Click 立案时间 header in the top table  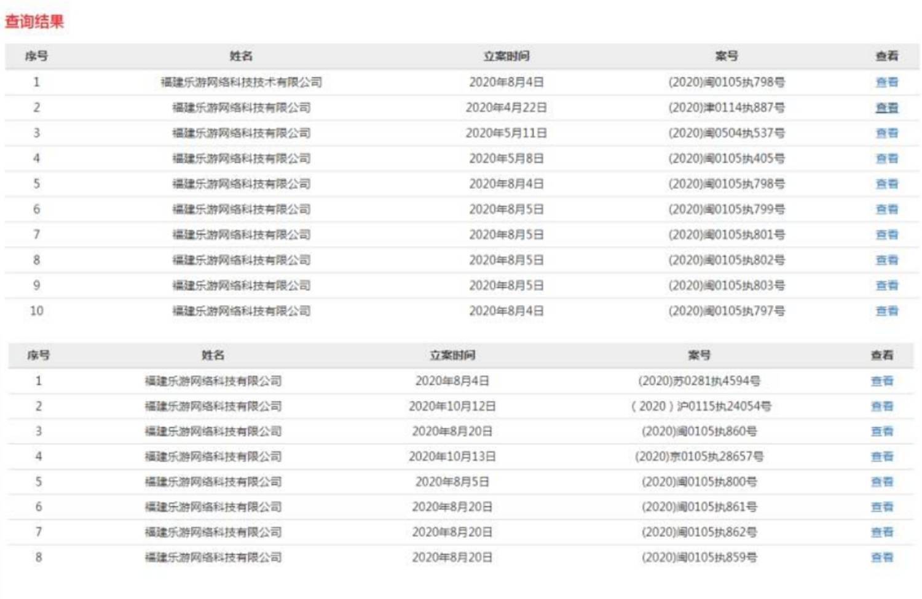coord(506,56)
